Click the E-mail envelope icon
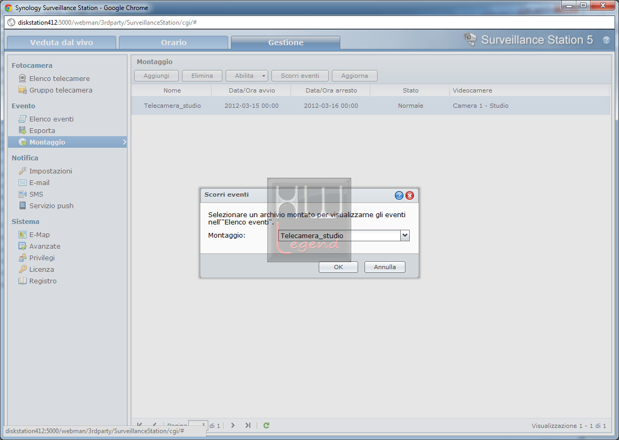This screenshot has height=440, width=619. [x=23, y=182]
